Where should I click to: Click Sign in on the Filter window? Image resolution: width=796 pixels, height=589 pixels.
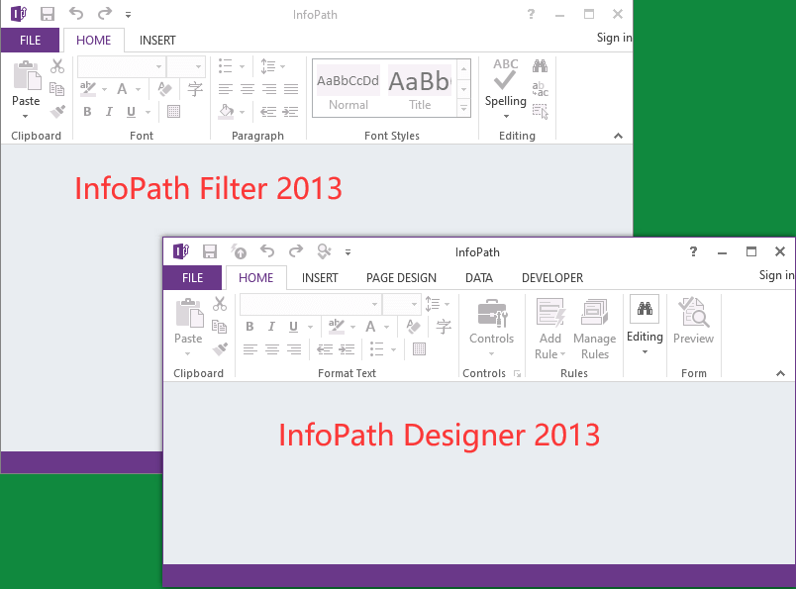[614, 38]
